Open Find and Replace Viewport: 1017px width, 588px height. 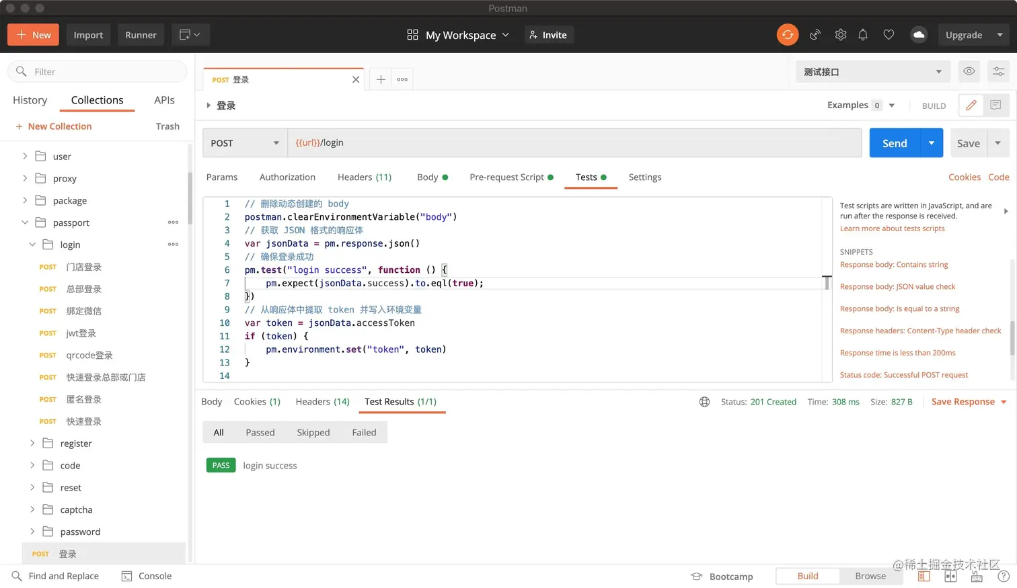tap(55, 576)
